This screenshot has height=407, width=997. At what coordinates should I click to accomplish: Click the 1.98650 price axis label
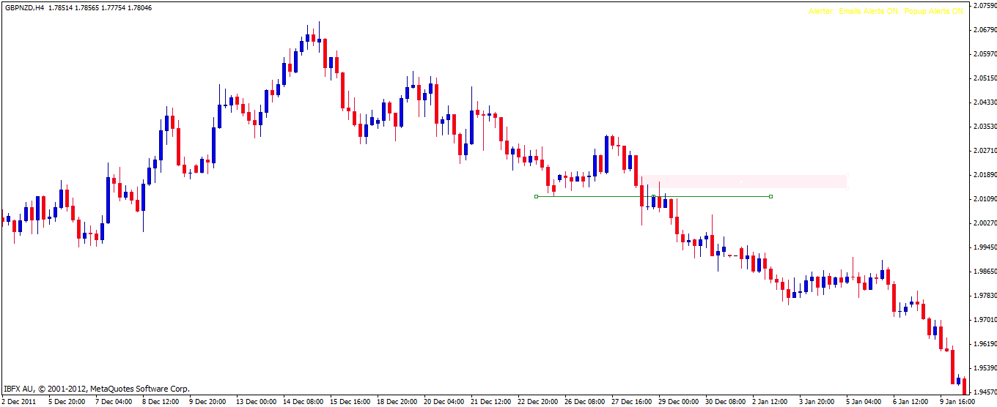982,272
